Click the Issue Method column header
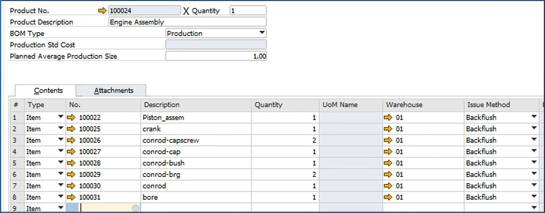Image resolution: width=545 pixels, height=213 pixels. click(501, 105)
